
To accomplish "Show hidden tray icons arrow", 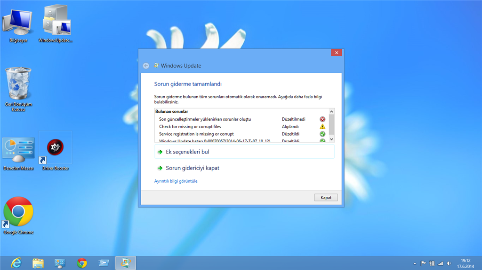I will coord(415,263).
